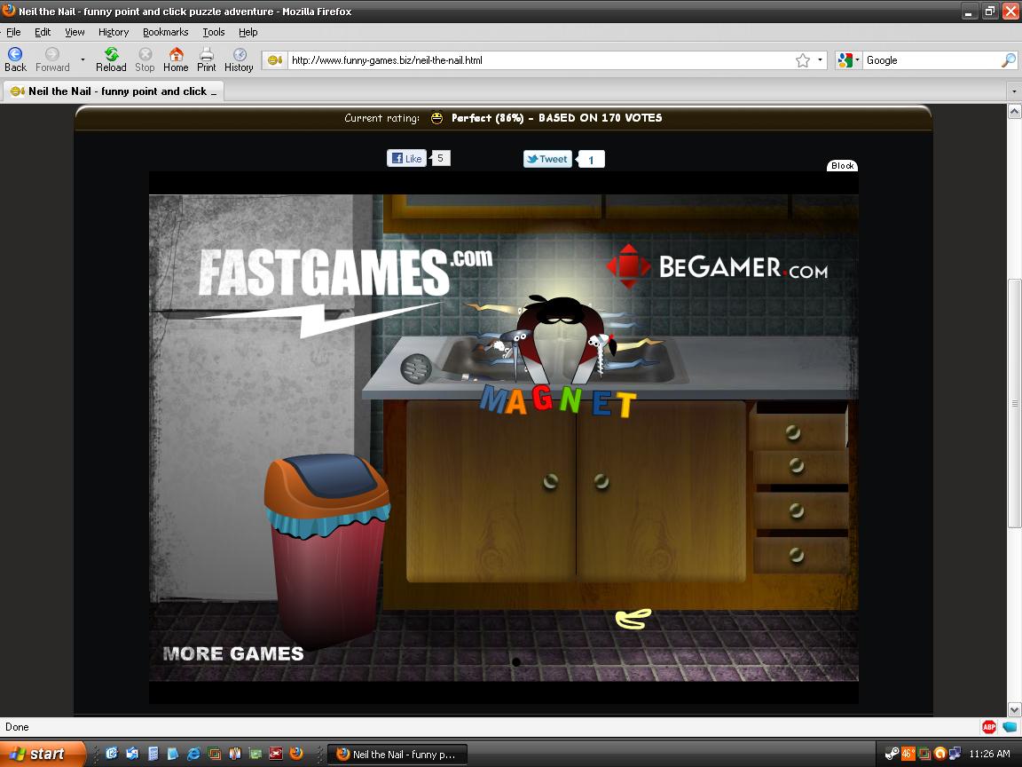Screen dimensions: 1022x767
Task: Open the Bookmarks menu
Action: tap(166, 32)
